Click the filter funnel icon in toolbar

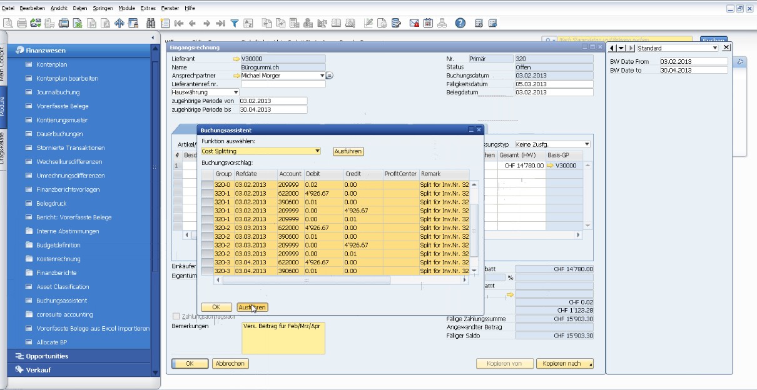pos(235,24)
